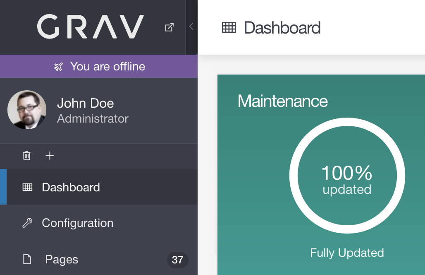Click the plus icon to add new
This screenshot has height=275, width=425.
pyautogui.click(x=50, y=156)
